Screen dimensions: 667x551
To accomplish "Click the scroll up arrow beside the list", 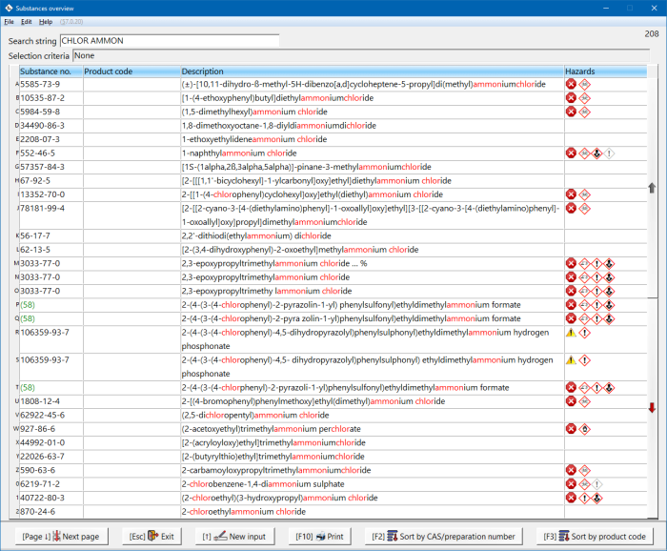I will click(652, 189).
